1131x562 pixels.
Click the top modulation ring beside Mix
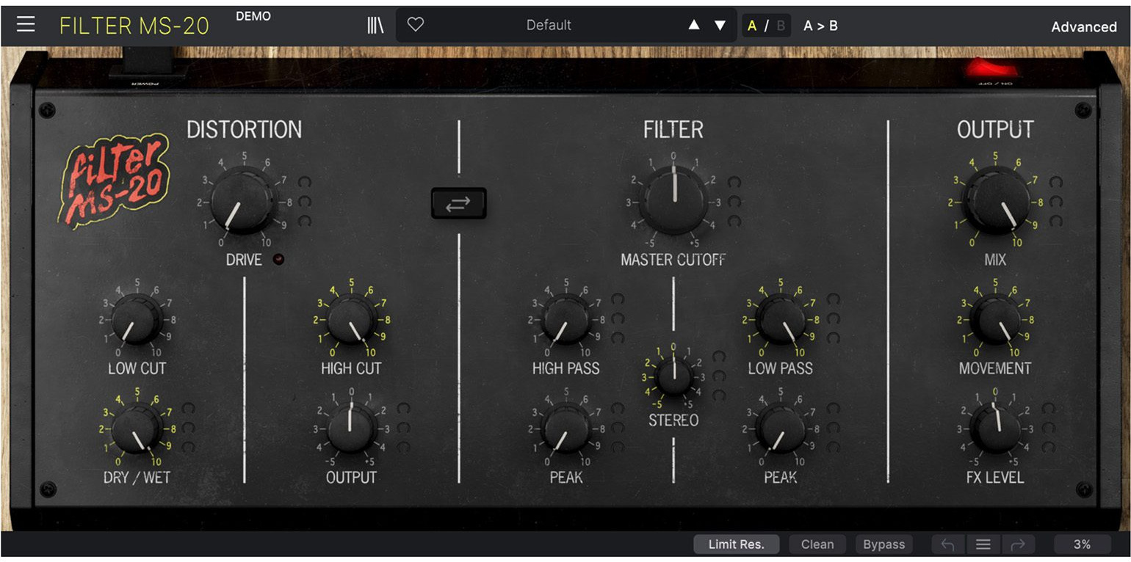tap(1056, 182)
